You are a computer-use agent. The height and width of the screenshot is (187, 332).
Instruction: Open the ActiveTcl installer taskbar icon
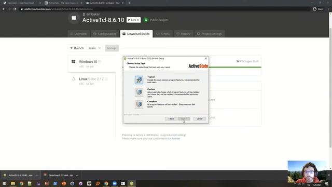131,183
